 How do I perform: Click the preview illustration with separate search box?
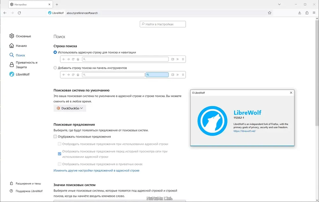pos(123,75)
